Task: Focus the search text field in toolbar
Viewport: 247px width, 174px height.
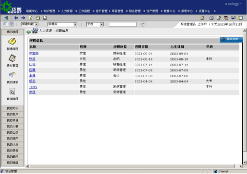Action: click(x=123, y=24)
